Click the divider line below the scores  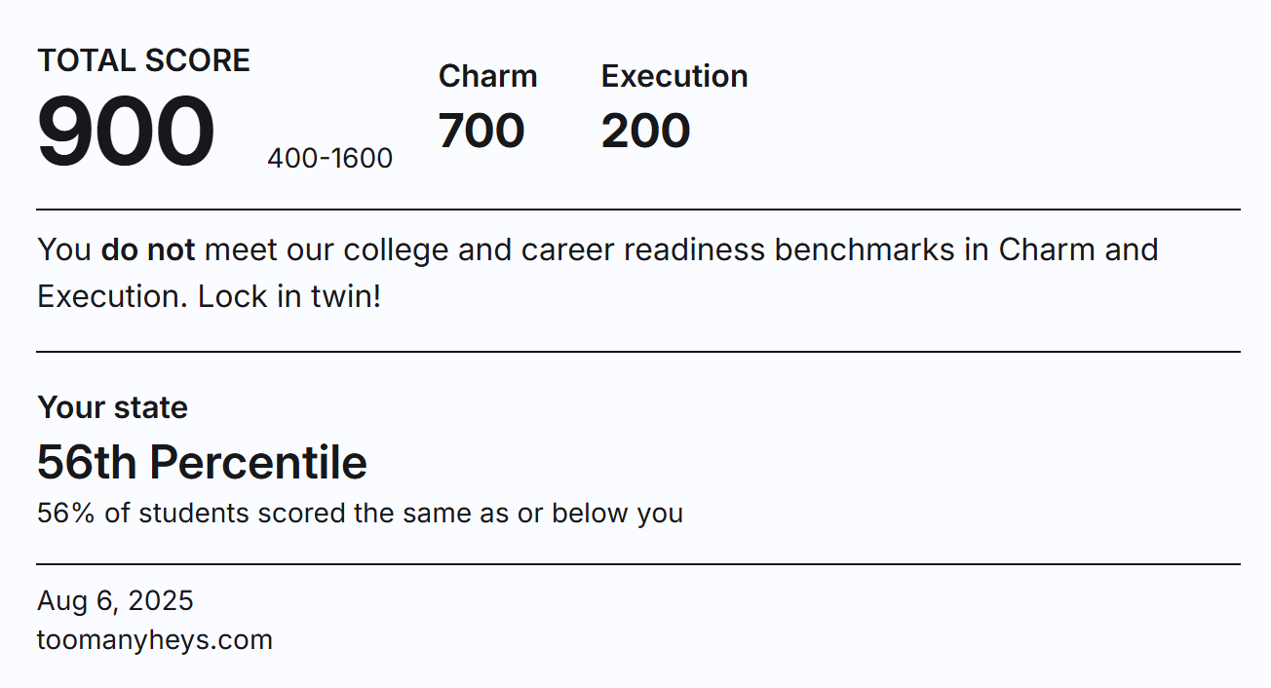[638, 210]
